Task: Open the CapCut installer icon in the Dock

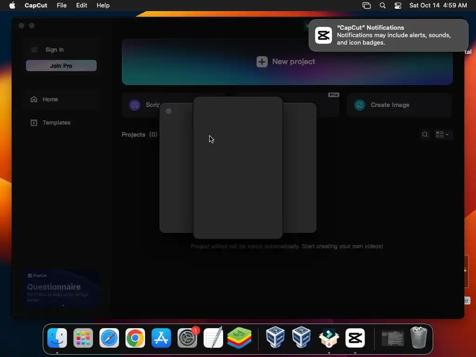Action: point(329,338)
